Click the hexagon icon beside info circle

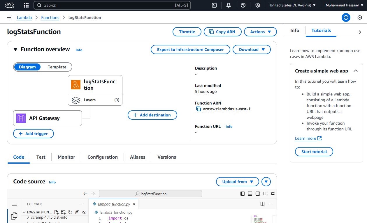point(360,17)
